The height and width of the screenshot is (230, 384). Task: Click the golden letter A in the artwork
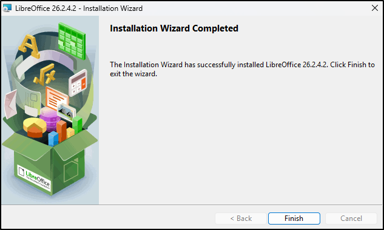[x=29, y=47]
